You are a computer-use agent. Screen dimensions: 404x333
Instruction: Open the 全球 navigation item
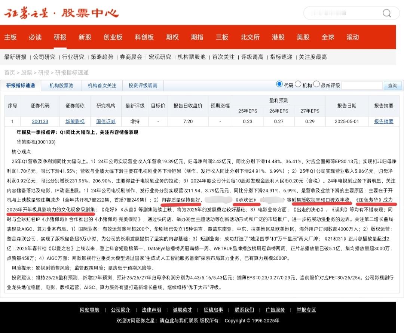[328, 37]
